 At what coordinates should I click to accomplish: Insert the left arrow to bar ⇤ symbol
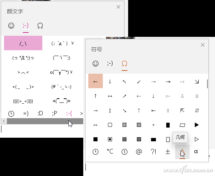tap(153, 111)
